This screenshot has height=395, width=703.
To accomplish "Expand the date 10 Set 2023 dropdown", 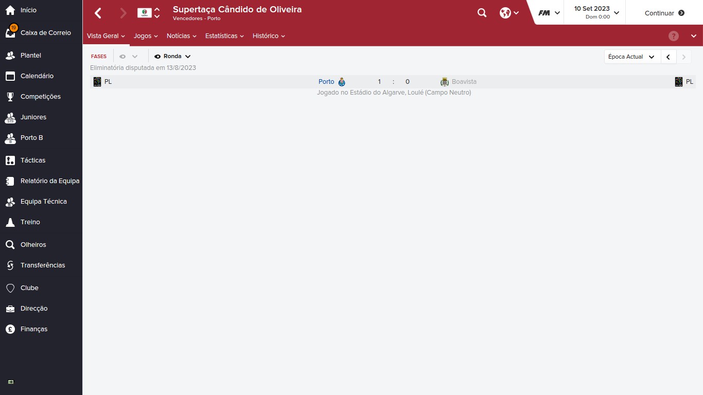I will click(x=596, y=12).
